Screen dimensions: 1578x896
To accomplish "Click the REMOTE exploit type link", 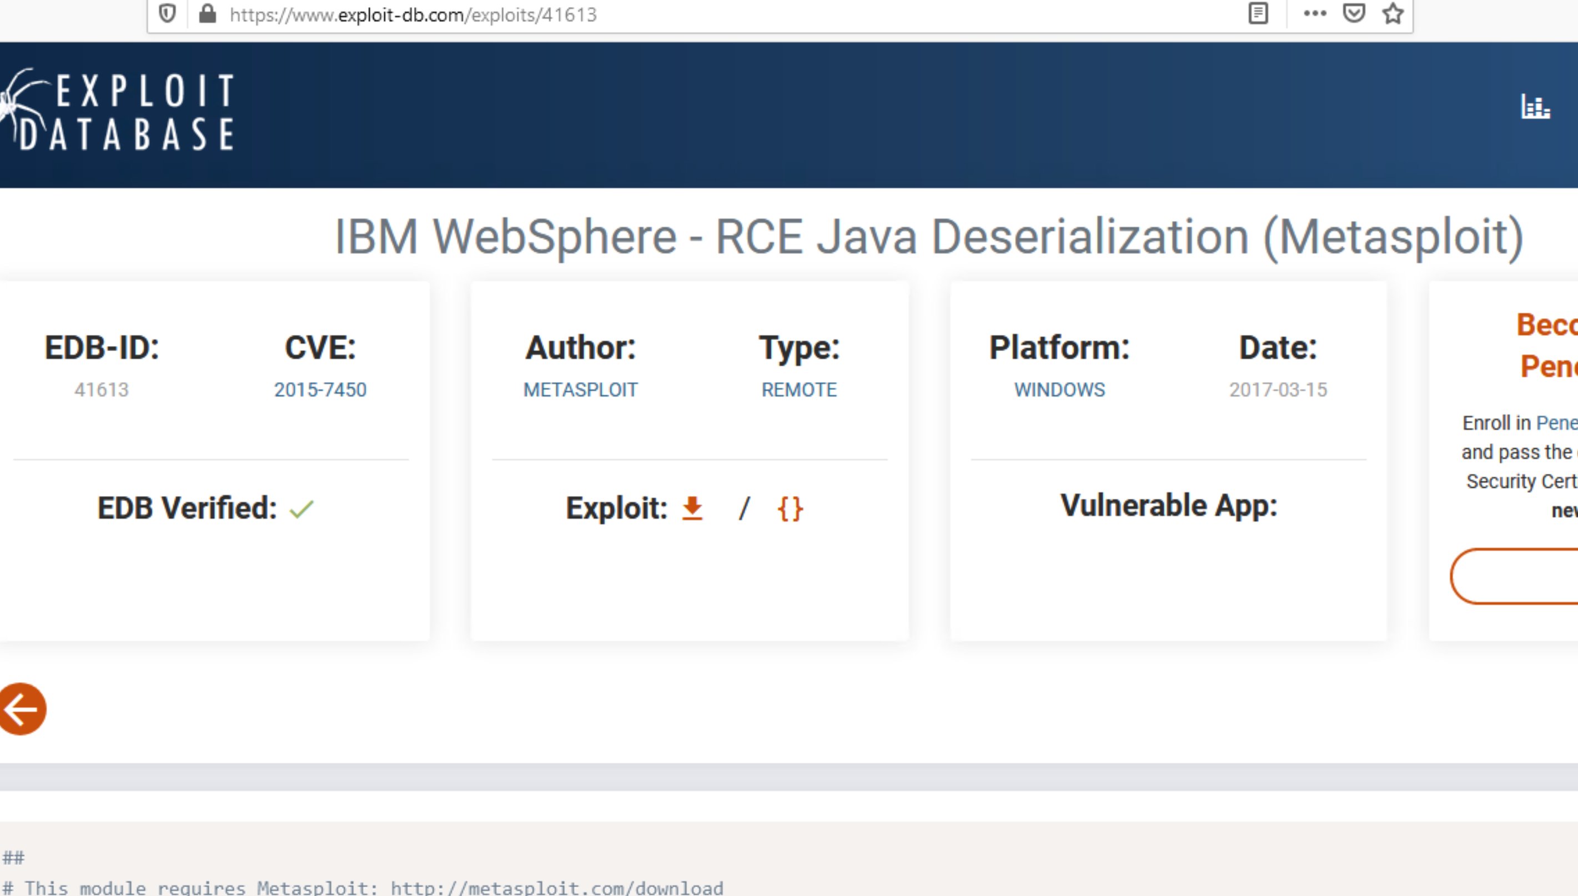I will coord(799,389).
